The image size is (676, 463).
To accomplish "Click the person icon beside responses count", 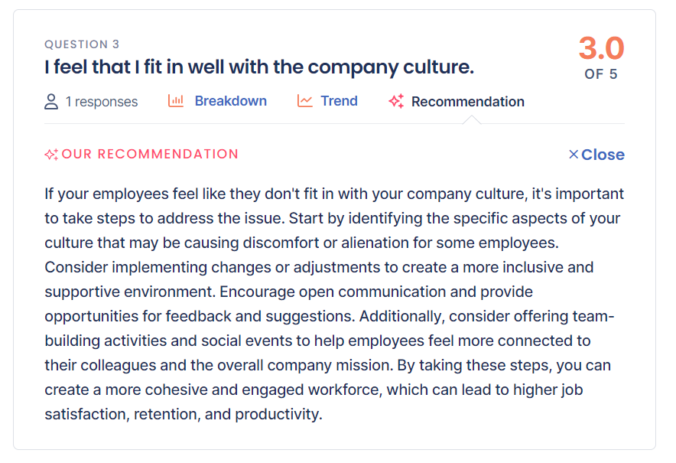I will 51,102.
